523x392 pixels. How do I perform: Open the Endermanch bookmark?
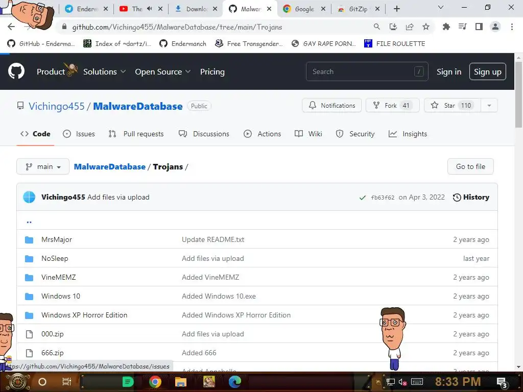(x=183, y=43)
